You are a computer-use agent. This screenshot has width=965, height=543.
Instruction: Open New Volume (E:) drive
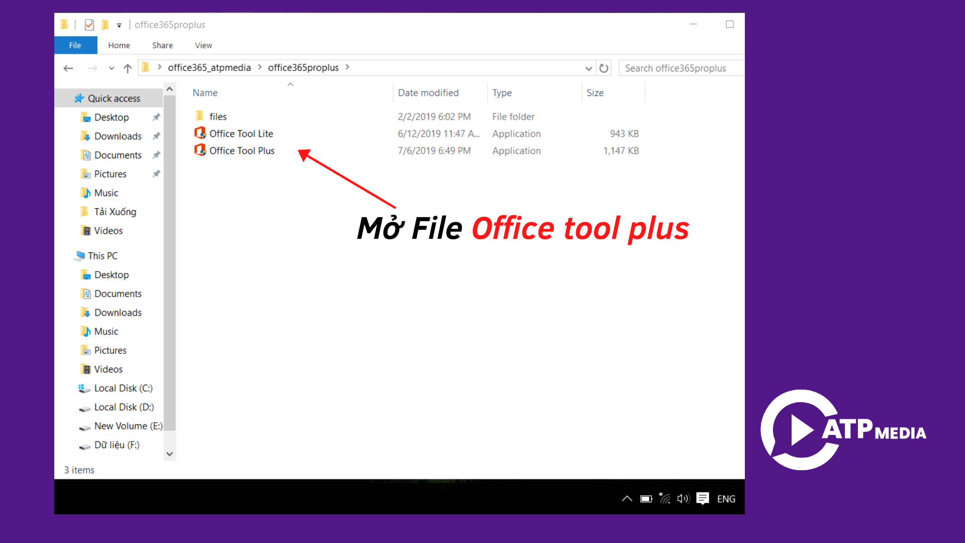coord(128,426)
